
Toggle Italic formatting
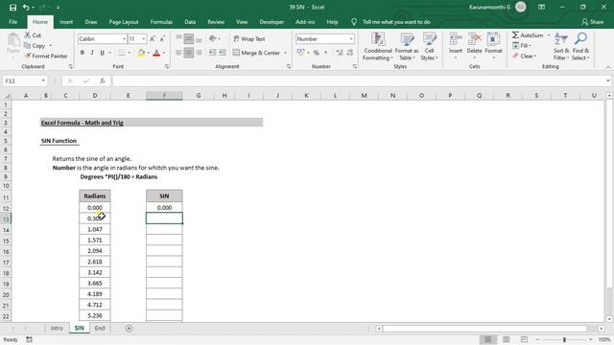click(92, 53)
